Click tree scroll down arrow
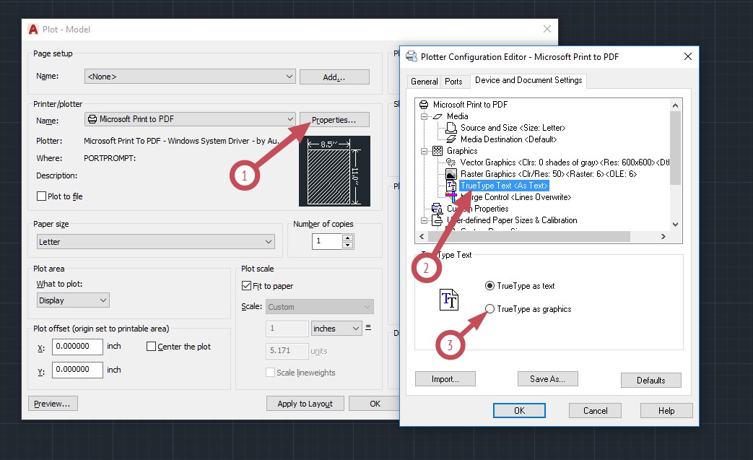 (675, 225)
